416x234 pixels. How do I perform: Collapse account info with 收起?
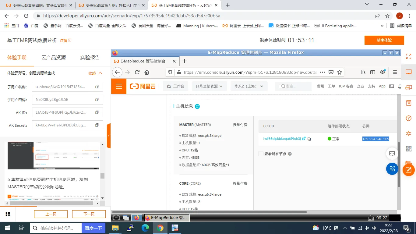pos(95,73)
